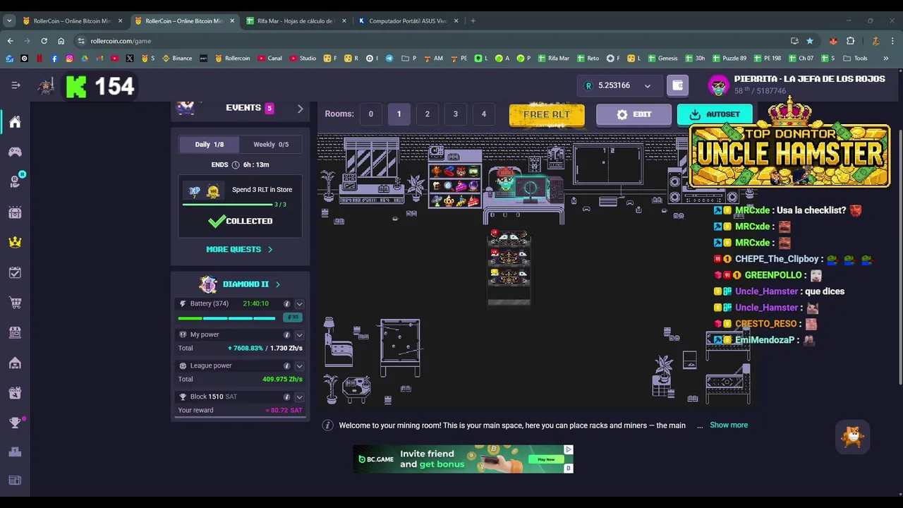Reload the page with refresh icon

tap(44, 41)
